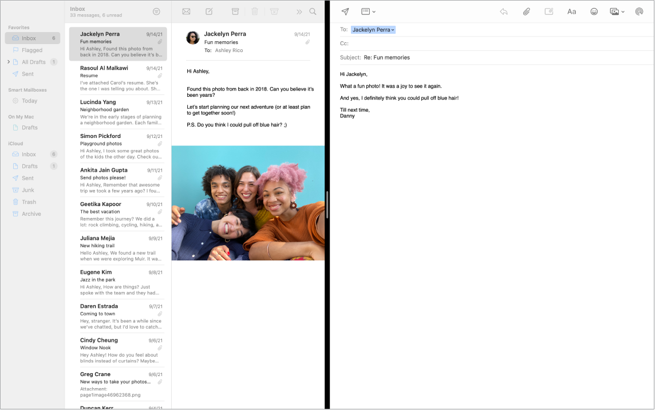Expand the All Drafts disclosure triangle
Viewport: 656px width, 411px height.
(x=9, y=62)
